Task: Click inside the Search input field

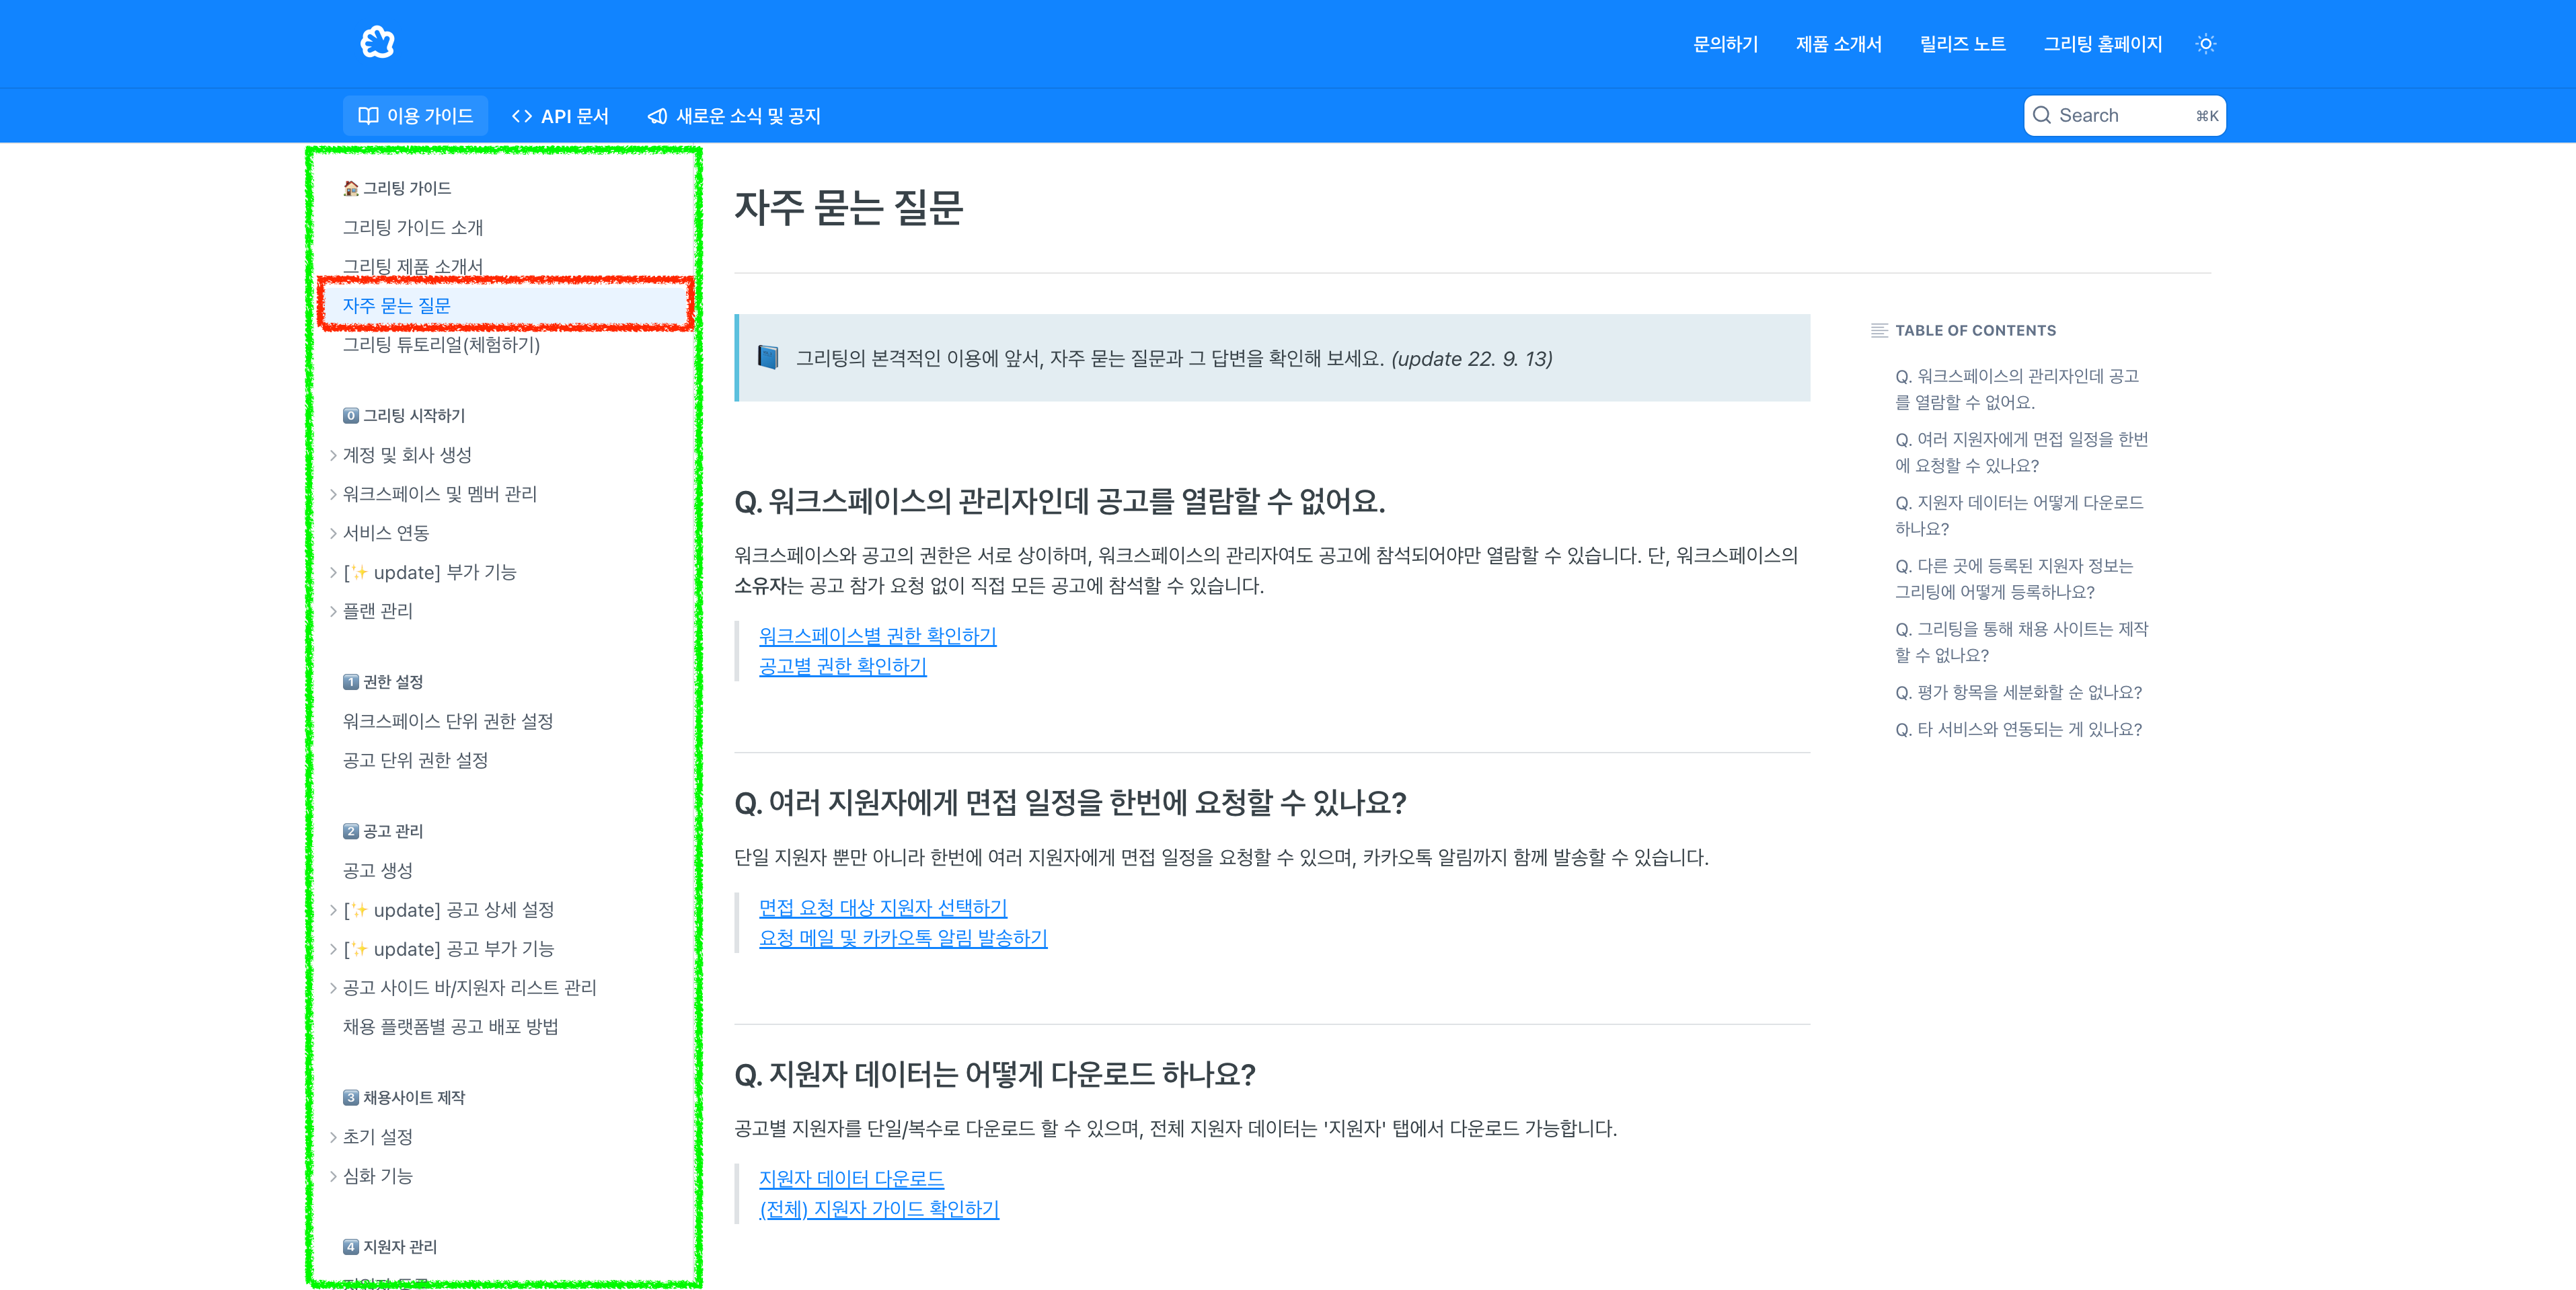Action: click(x=2120, y=115)
